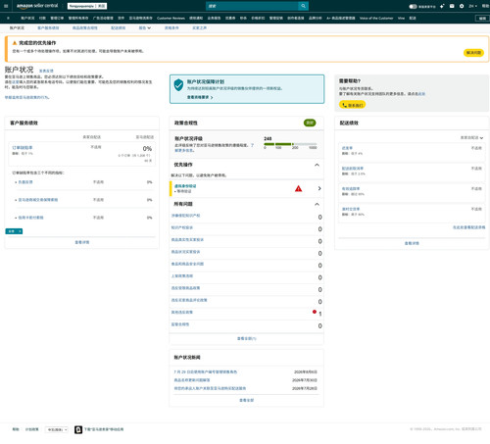Open the priority action row arrow

[x=319, y=188]
